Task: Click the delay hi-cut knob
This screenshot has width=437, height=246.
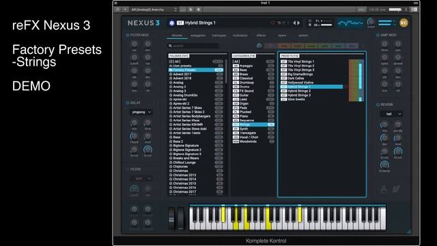Action: [147, 150]
